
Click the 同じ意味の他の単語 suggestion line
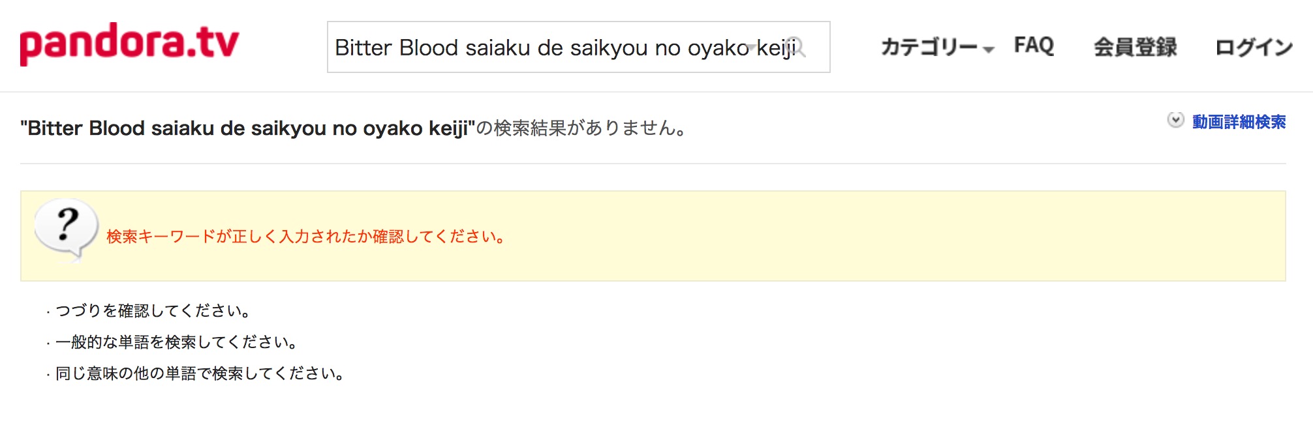pyautogui.click(x=200, y=373)
